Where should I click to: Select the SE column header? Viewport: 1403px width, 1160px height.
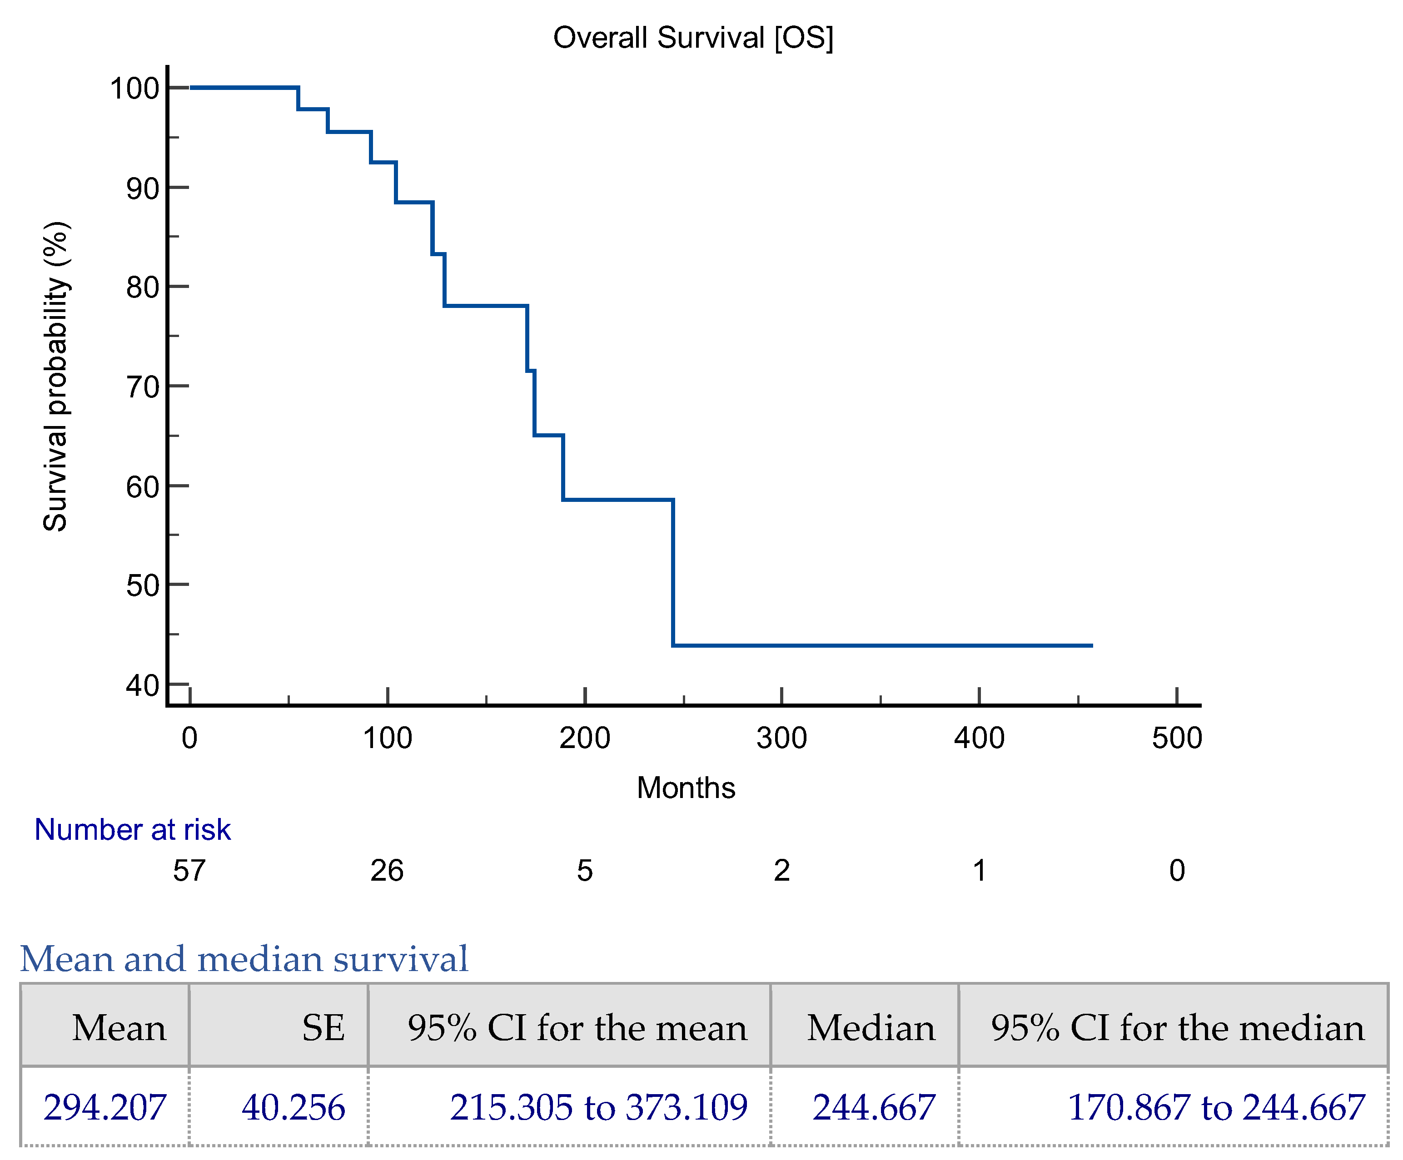323,1028
